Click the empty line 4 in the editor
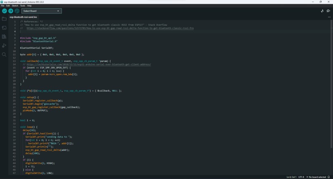333x179 pixels. click(174, 31)
